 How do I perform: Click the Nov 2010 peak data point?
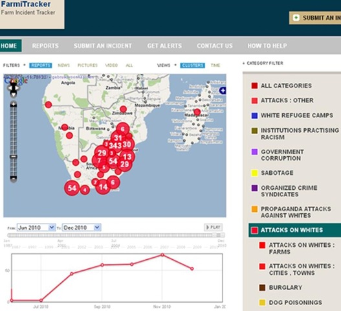point(162,255)
